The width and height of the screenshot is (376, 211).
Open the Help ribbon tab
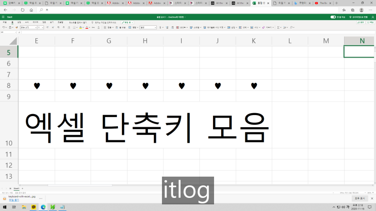(60, 22)
